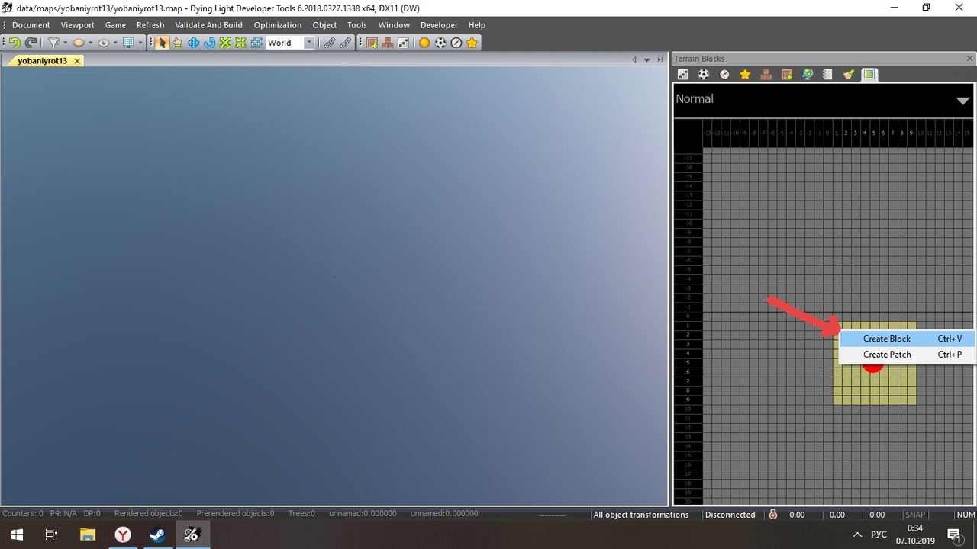
Task: Open File Explorer from the taskbar
Action: click(x=88, y=535)
